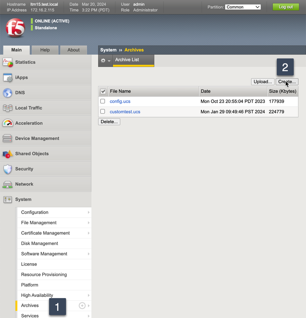Expand the Services submenu arrow
This screenshot has height=318, width=306.
[89, 316]
